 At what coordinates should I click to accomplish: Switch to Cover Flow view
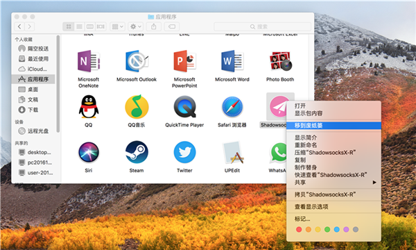pyautogui.click(x=101, y=26)
